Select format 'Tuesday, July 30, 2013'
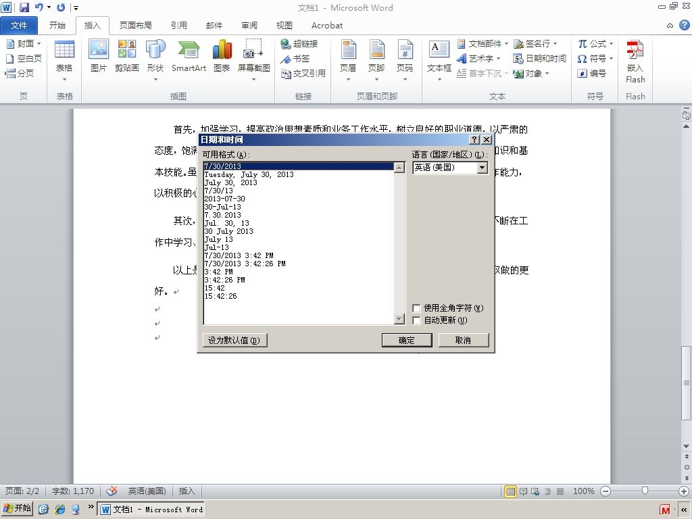This screenshot has width=692, height=519. point(298,175)
